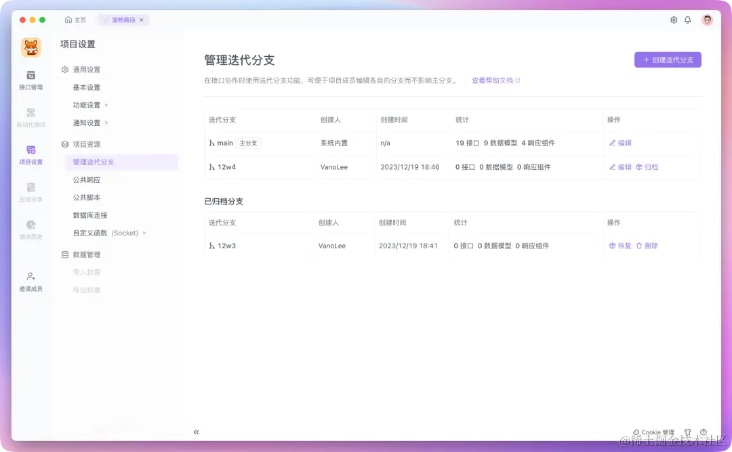Viewport: 732px width, 452px height.
Task: Select the 项目设置 sidebar icon
Action: (30, 154)
